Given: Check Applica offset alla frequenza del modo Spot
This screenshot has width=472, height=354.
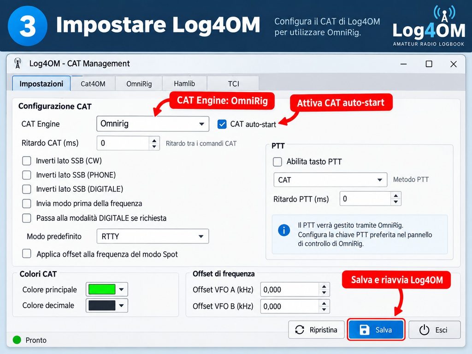Looking at the screenshot, I should [26, 254].
